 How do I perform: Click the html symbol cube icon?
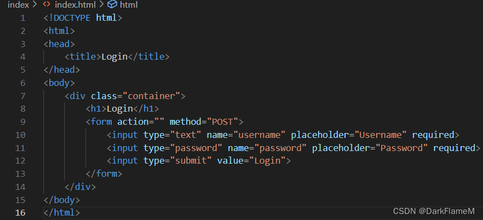pyautogui.click(x=113, y=4)
